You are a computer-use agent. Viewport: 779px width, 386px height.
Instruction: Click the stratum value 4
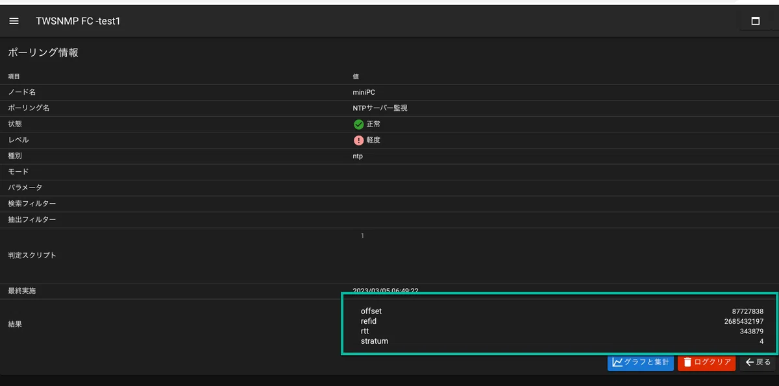[x=761, y=341]
